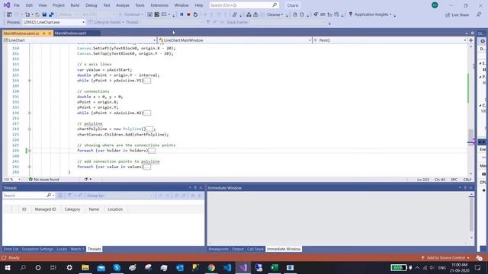Viewport: 488px width, 274px height.
Task: Click the Visual Studio logo icon
Action: [7, 5]
